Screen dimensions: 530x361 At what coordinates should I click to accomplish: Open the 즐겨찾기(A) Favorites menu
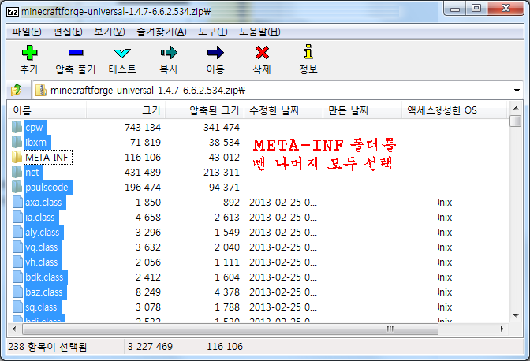point(161,32)
